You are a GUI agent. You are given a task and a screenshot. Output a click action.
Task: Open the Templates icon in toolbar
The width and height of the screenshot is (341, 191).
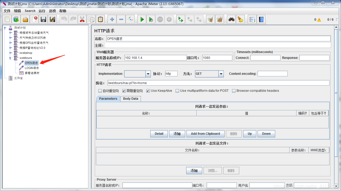coord(16,19)
